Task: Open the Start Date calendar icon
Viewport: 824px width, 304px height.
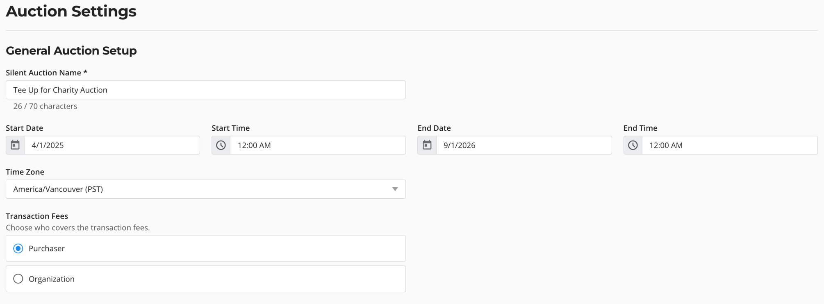Action: coord(15,145)
